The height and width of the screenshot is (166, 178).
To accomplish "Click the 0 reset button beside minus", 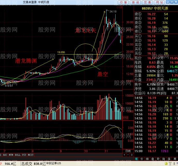I will click(x=132, y=155).
